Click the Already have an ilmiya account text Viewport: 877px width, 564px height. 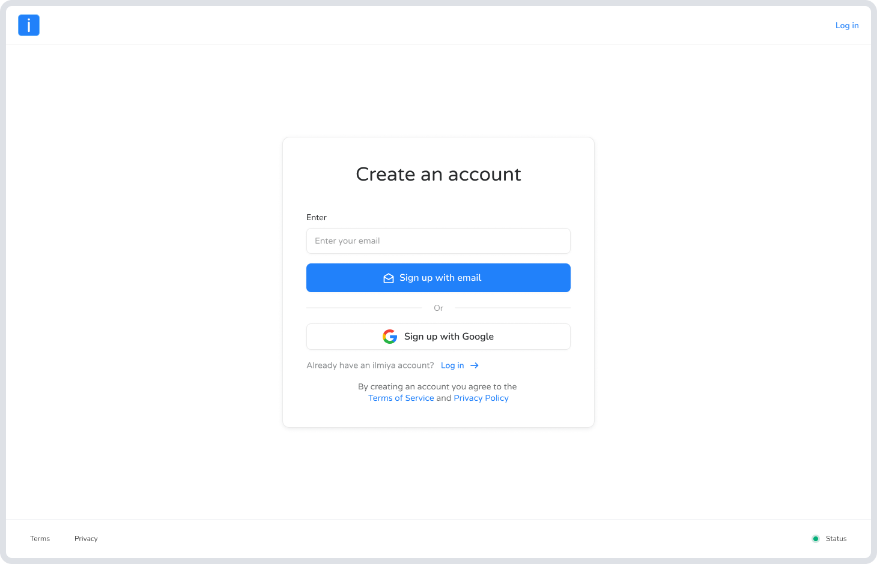coord(370,365)
